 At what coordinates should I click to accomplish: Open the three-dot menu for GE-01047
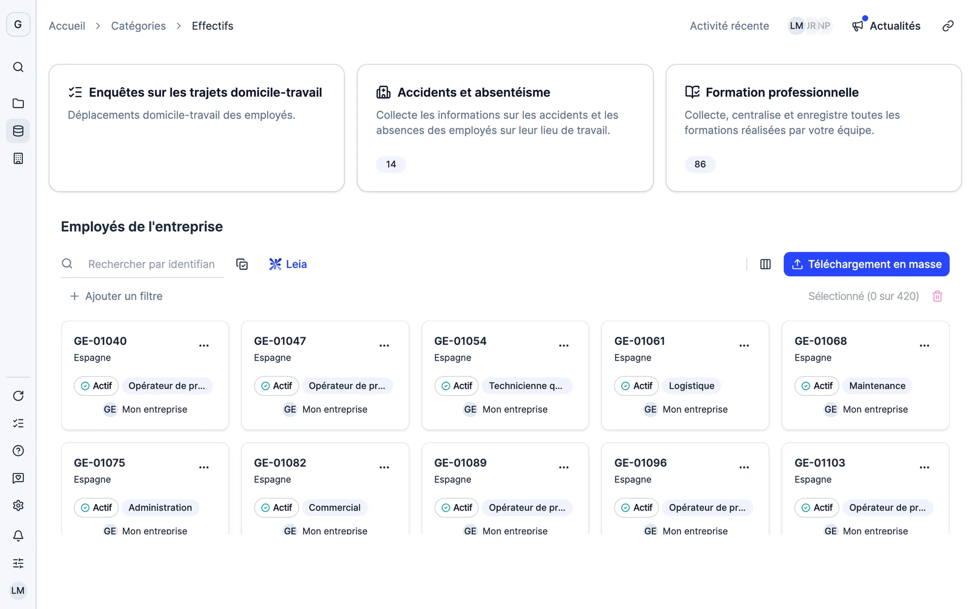click(384, 345)
